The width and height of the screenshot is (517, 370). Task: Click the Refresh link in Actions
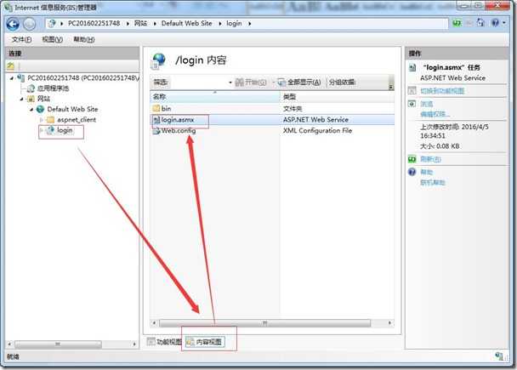[x=430, y=159]
